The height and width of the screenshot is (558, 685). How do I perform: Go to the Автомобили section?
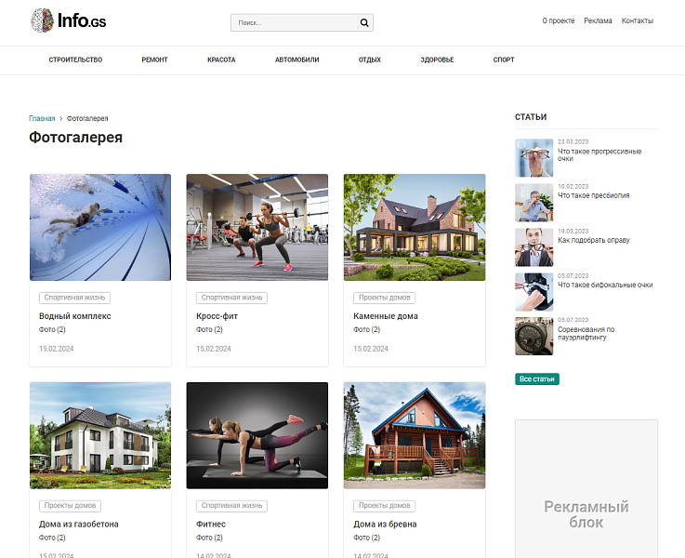coord(296,60)
